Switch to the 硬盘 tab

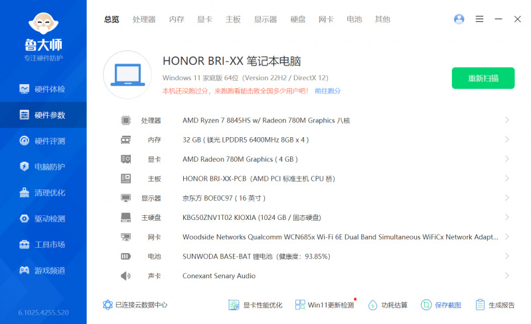coord(298,19)
